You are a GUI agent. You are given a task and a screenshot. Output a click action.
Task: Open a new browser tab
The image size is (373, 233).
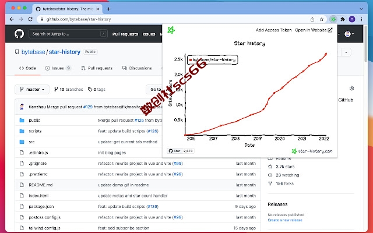pyautogui.click(x=108, y=9)
